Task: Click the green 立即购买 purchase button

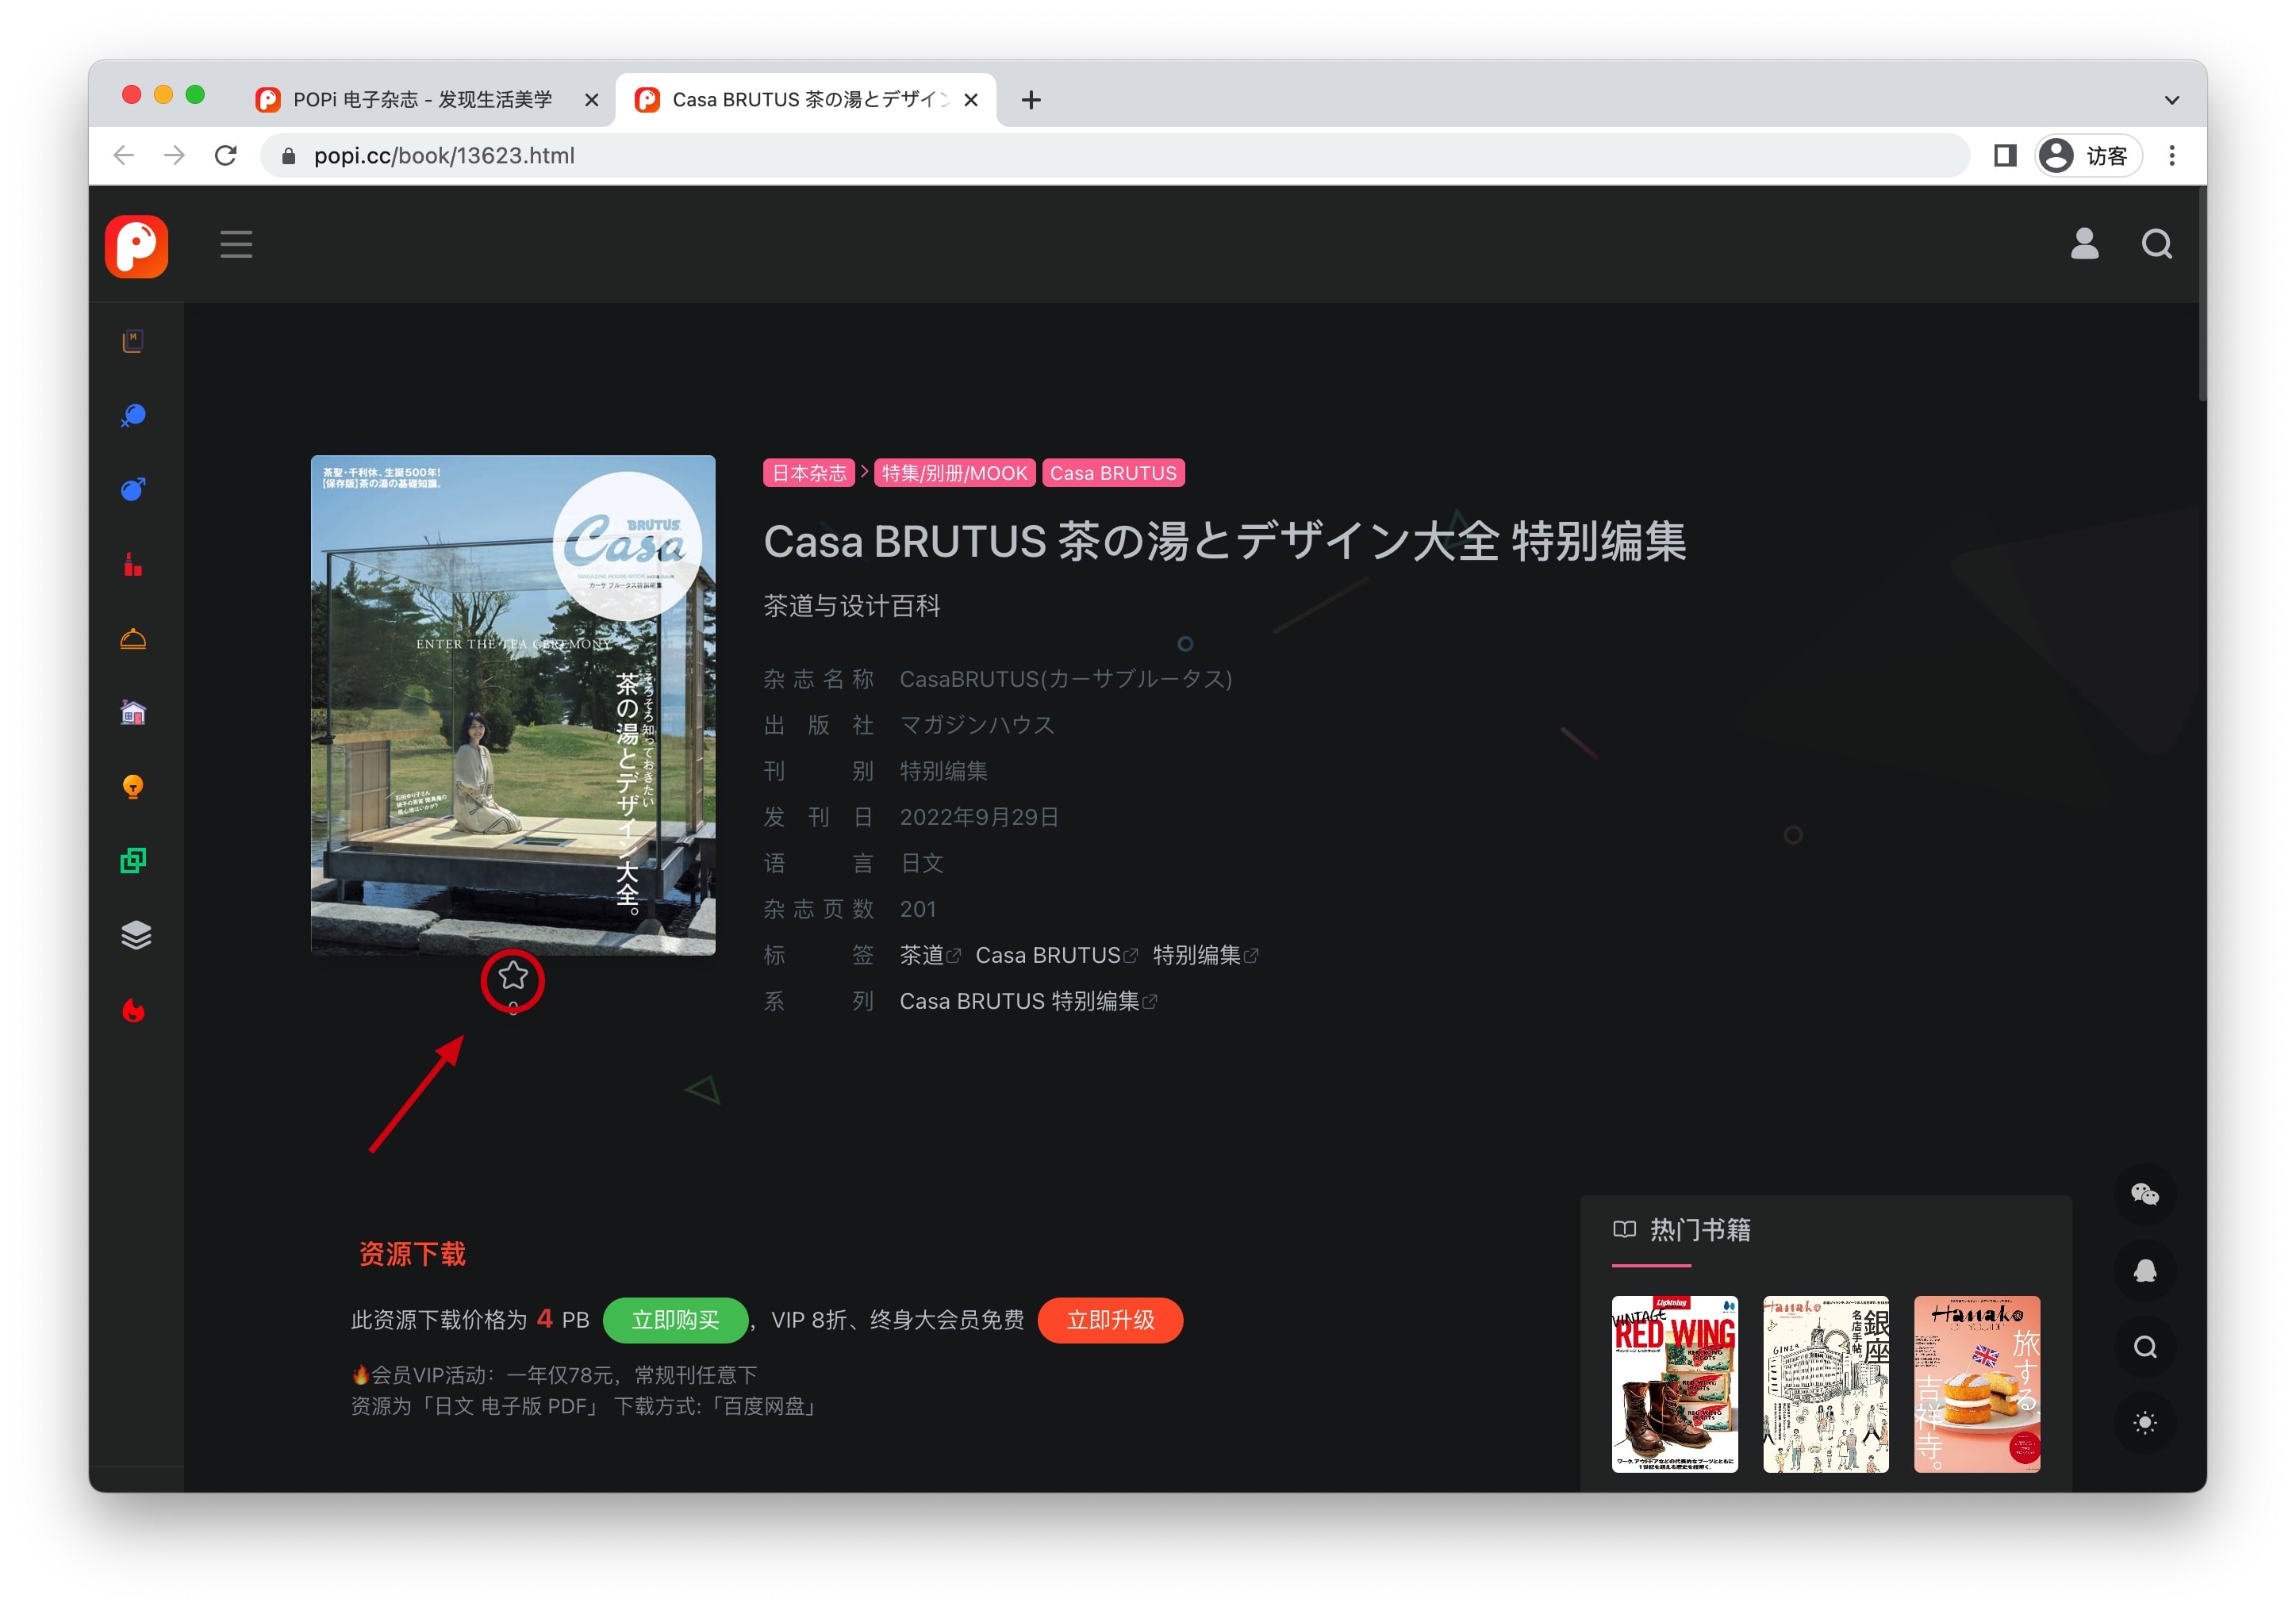Action: [x=674, y=1319]
